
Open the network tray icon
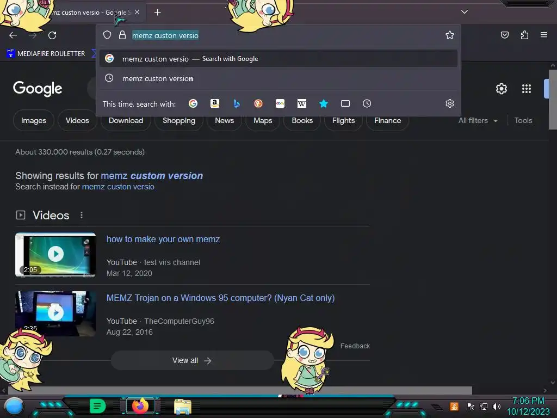(x=483, y=407)
